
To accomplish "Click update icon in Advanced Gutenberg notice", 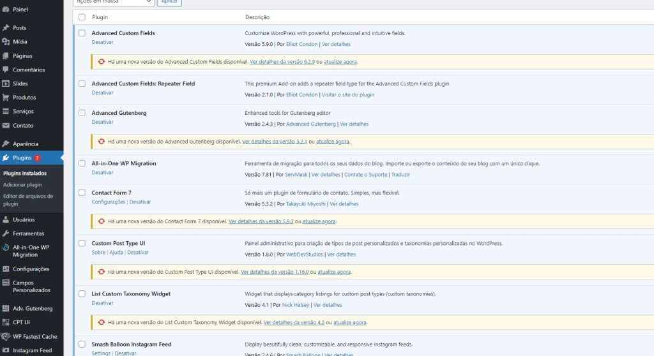I will tap(102, 142).
